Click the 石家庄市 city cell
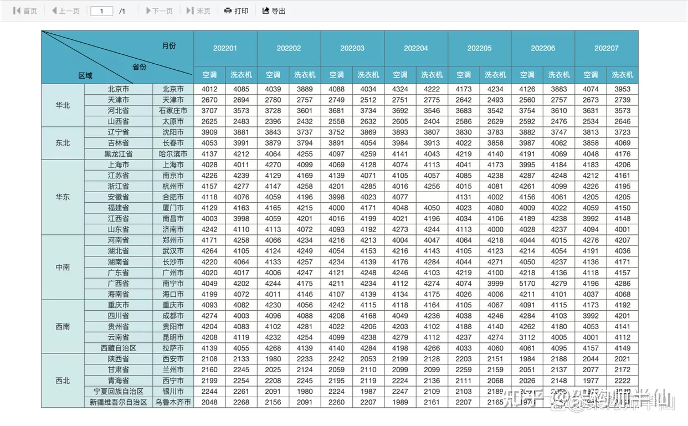The image size is (688, 426). tap(173, 111)
